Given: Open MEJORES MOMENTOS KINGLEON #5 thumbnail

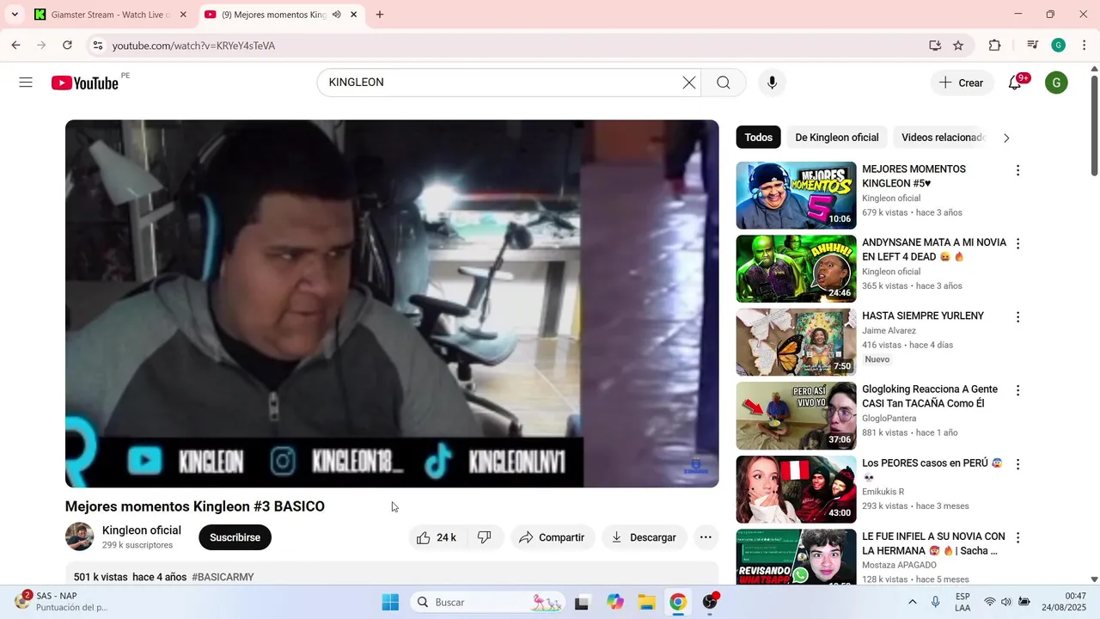Looking at the screenshot, I should 796,195.
